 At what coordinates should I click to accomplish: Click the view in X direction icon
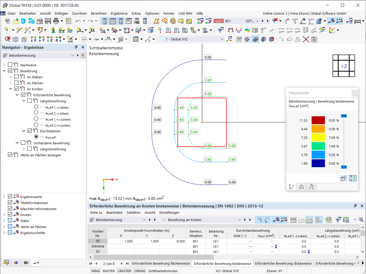click(x=33, y=39)
